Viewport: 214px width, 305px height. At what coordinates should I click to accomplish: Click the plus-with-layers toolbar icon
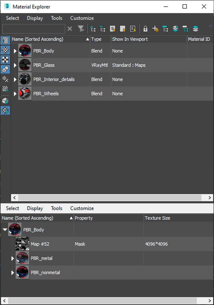pos(155,29)
